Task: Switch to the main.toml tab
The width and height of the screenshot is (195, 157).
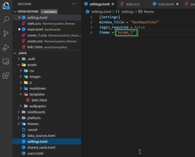Action: tap(166, 4)
